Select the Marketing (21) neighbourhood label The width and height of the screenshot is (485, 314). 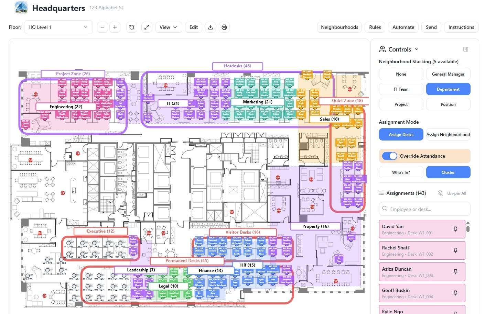coord(258,102)
